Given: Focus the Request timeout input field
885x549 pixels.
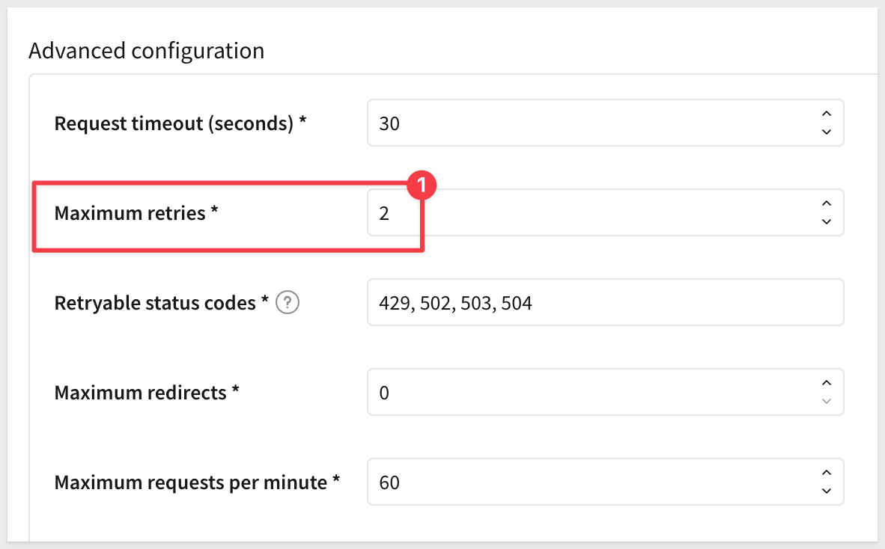Looking at the screenshot, I should 605,123.
